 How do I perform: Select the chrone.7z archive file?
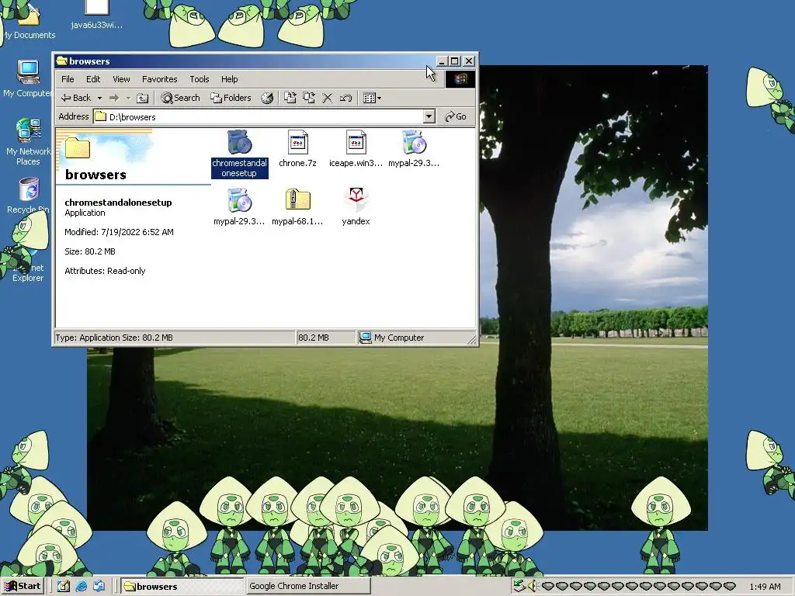297,148
